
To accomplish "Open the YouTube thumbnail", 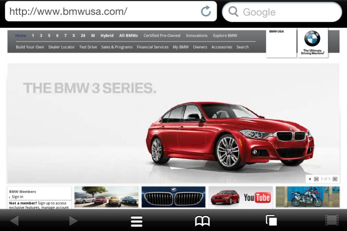I will coord(241,197).
